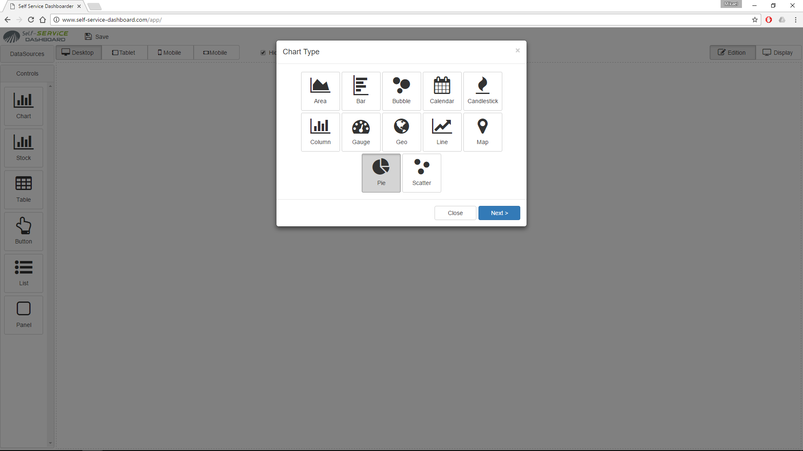Scroll down the Controls sidebar
Screen dimensions: 803x451
tap(50, 443)
